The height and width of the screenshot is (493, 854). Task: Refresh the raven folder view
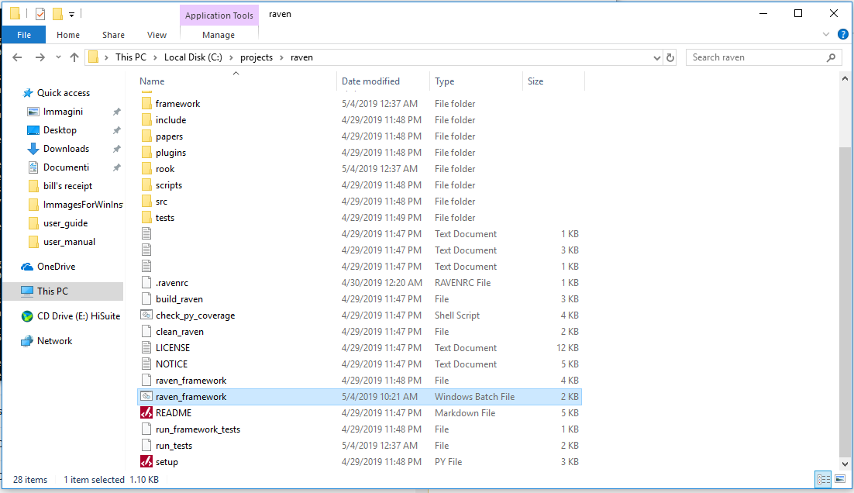pos(670,57)
